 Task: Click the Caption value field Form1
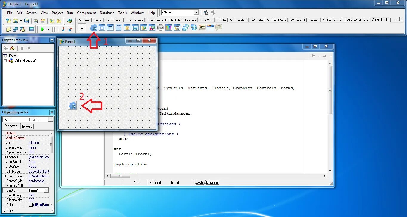(36, 190)
